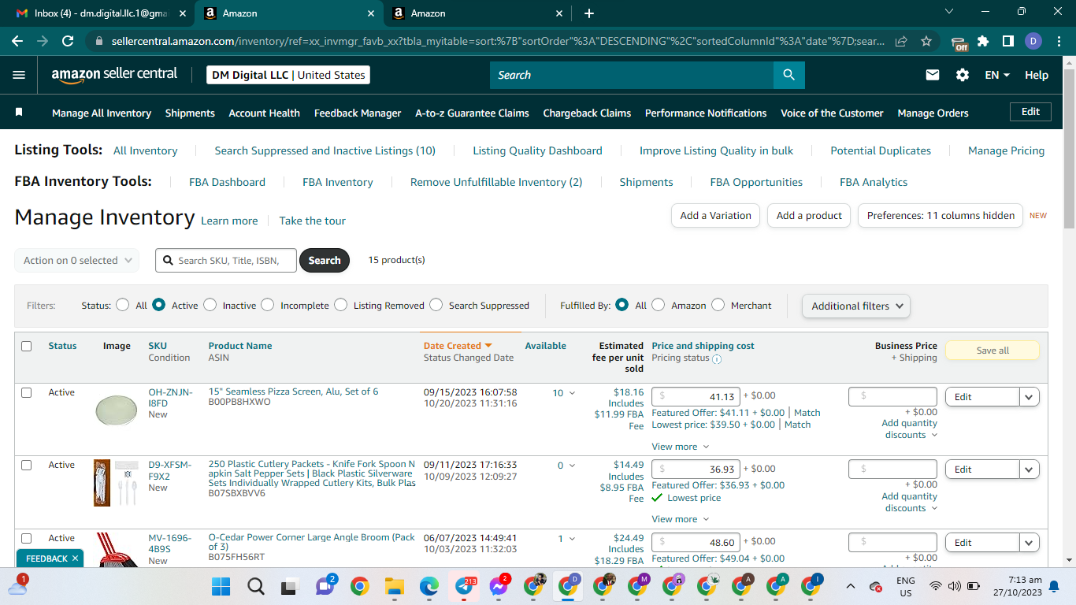Open the Seller Central hamburger menu
The height and width of the screenshot is (605, 1076).
[x=19, y=75]
